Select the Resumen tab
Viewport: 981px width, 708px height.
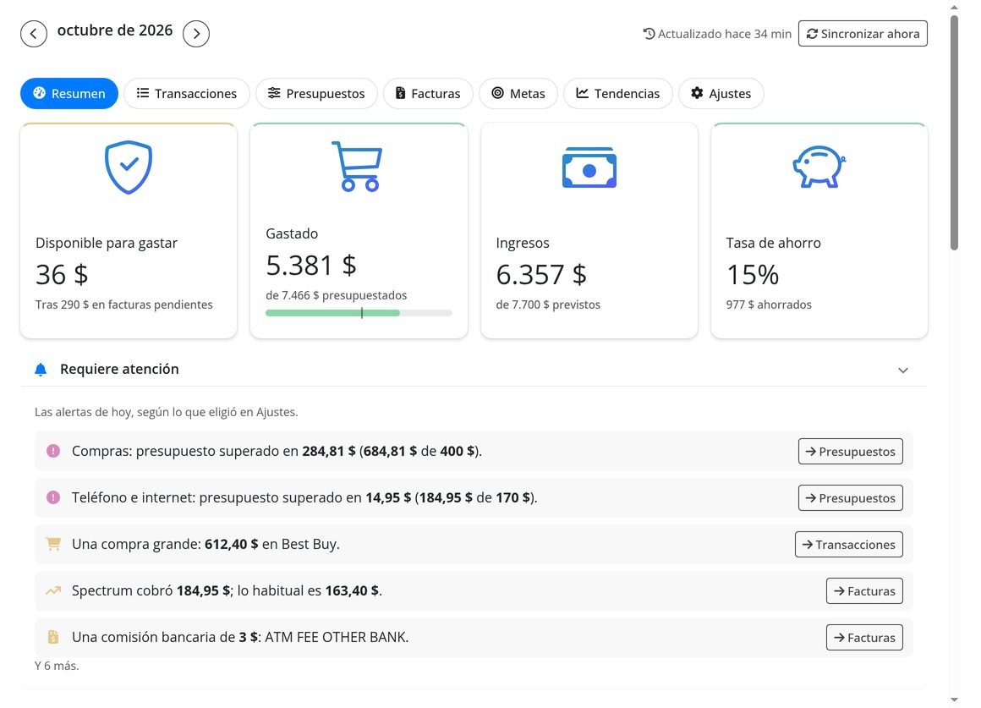69,93
